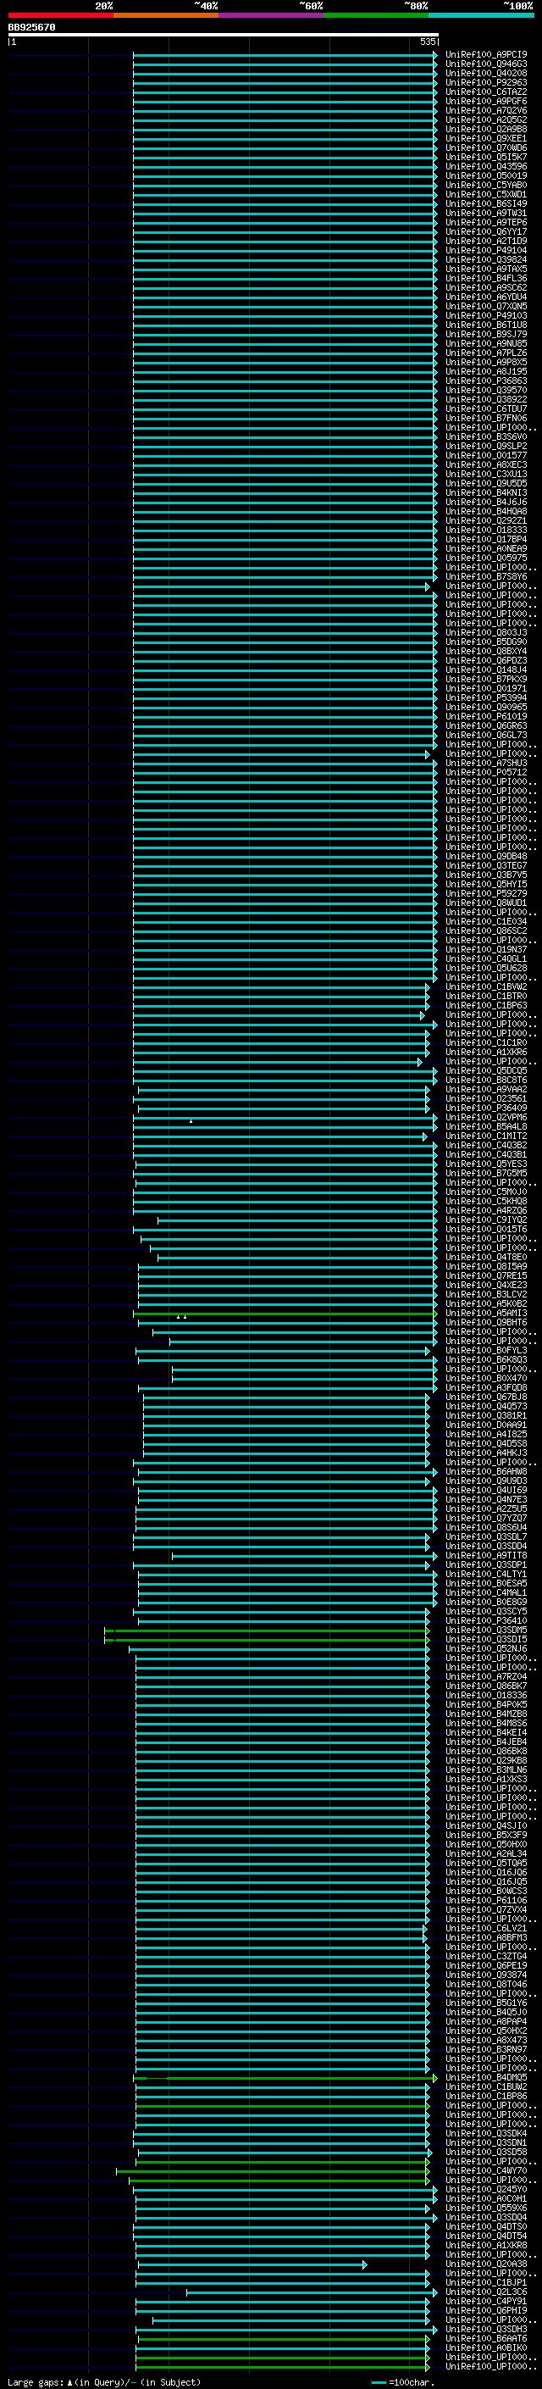Click label UniRef100_A2Q5G2

(486, 119)
